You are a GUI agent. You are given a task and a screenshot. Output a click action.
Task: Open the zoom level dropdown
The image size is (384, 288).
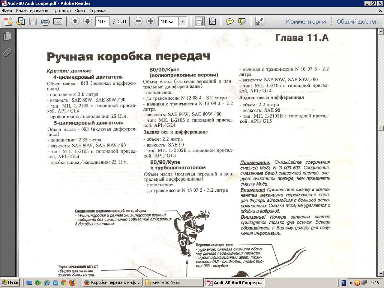pyautogui.click(x=183, y=21)
